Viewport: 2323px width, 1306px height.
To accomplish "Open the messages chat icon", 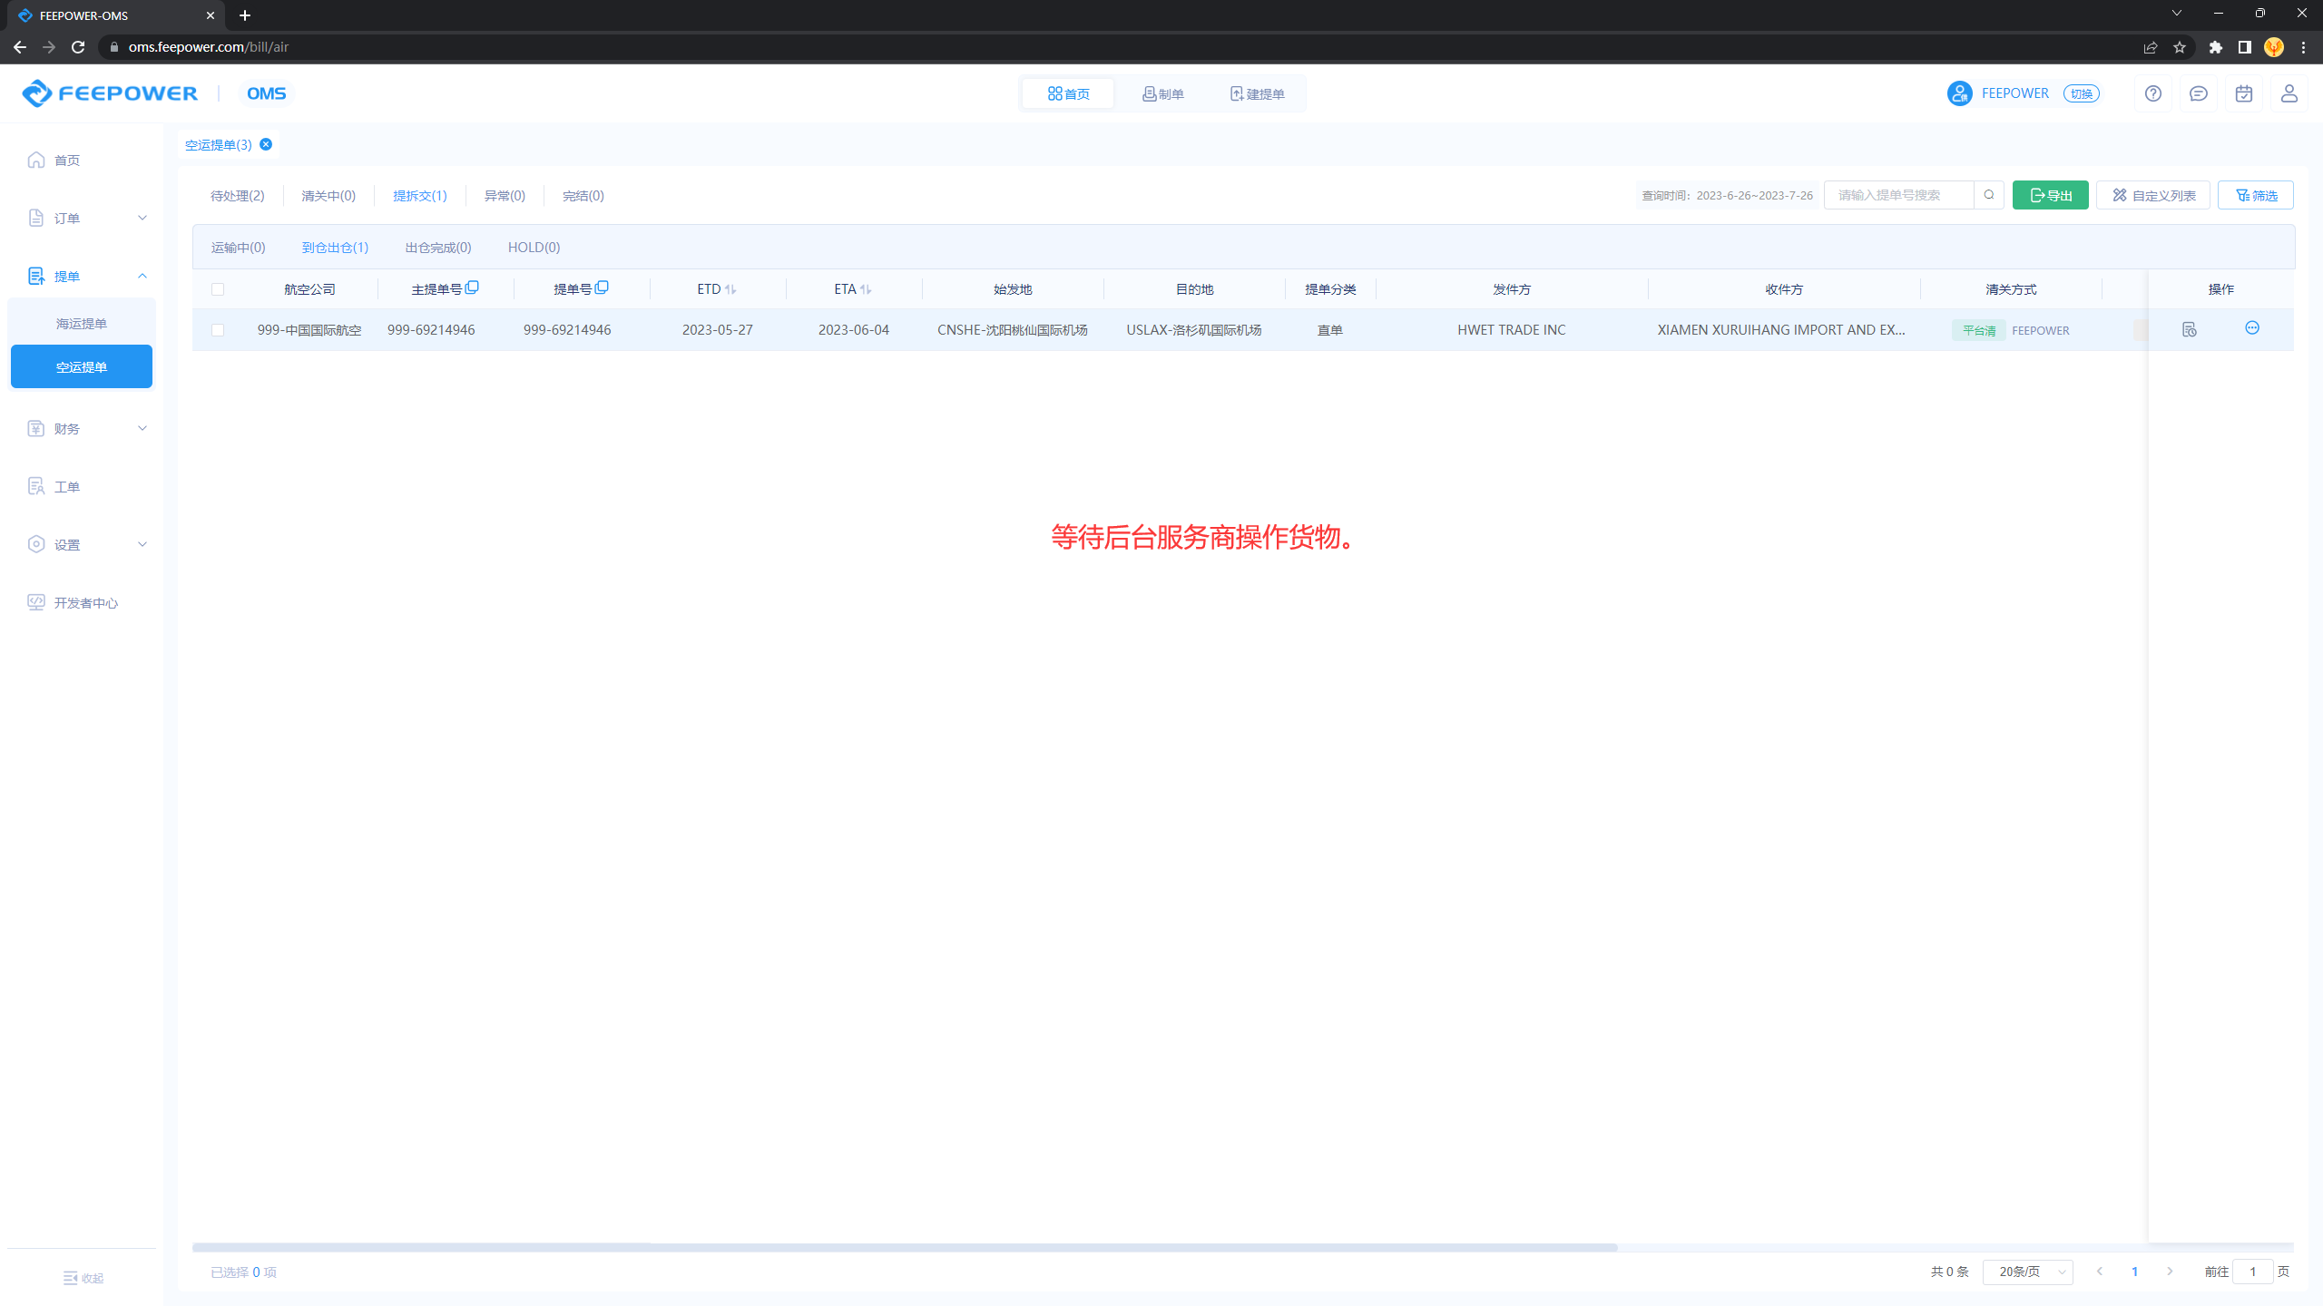I will 2199,93.
